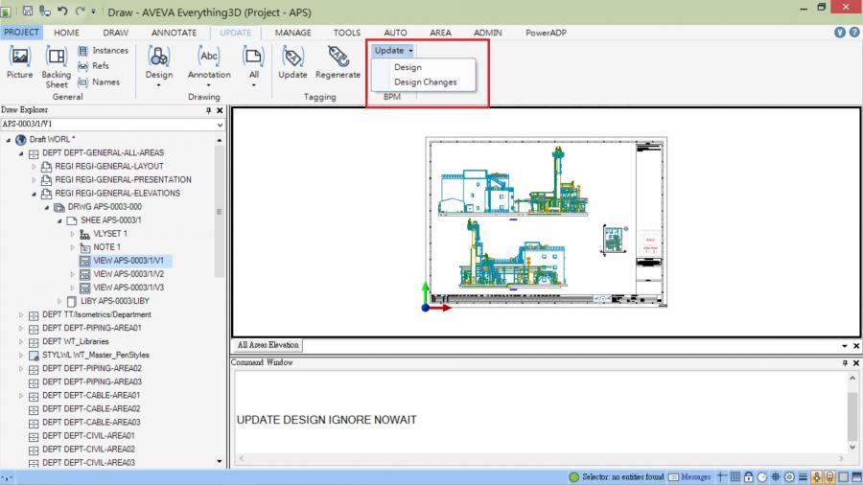
Task: Choose Design from Update menu
Action: pyautogui.click(x=408, y=67)
